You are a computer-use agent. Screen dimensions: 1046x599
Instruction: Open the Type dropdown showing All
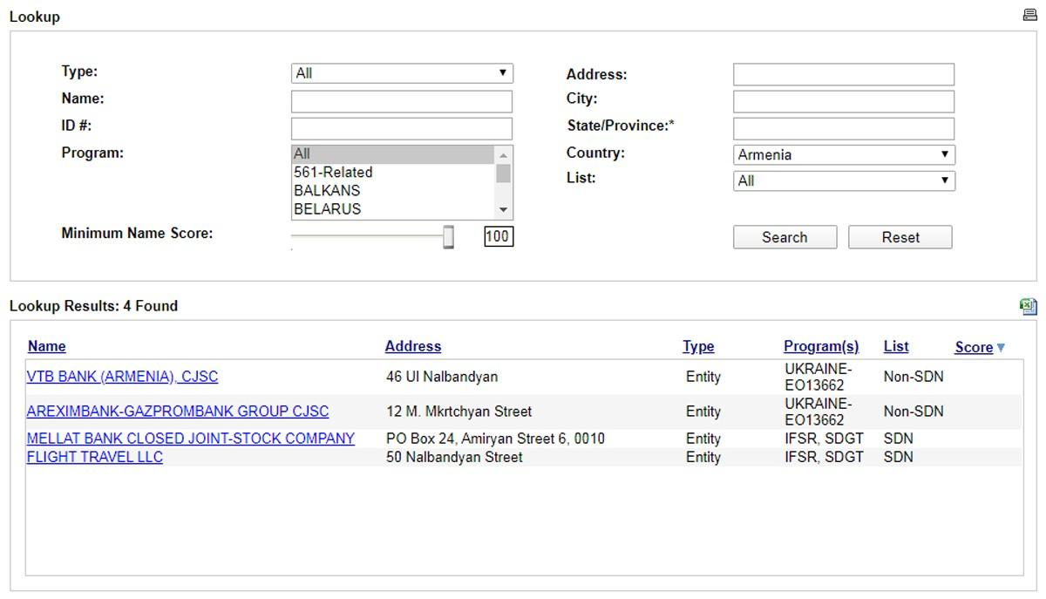(x=402, y=73)
